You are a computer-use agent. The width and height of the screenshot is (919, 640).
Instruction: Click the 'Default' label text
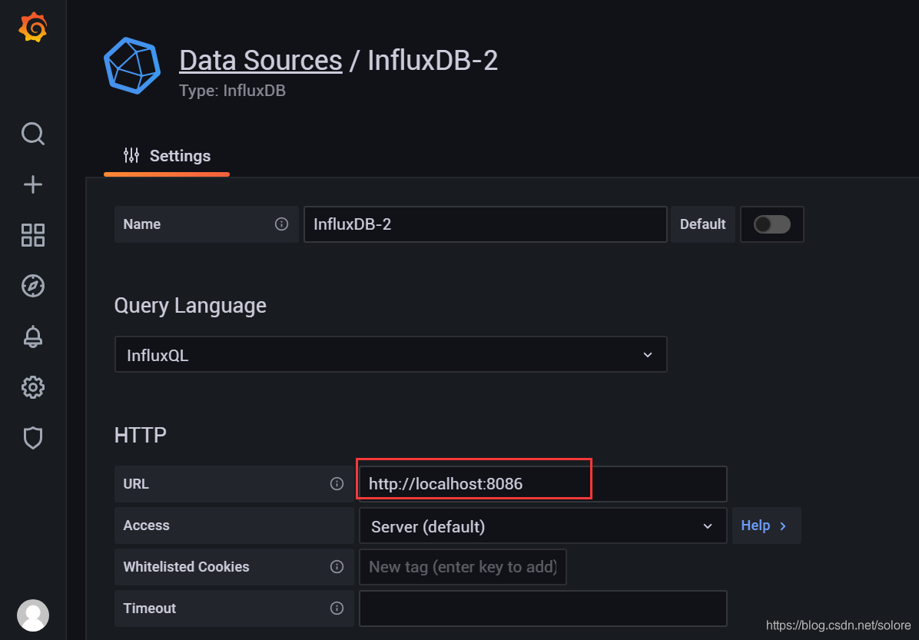click(703, 224)
